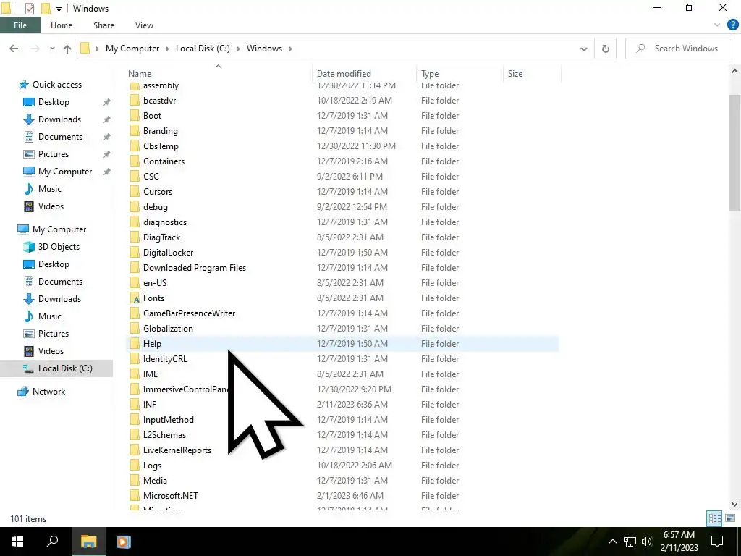This screenshot has height=556, width=741.
Task: Click the DigitalLocker folder icon
Action: tap(135, 253)
